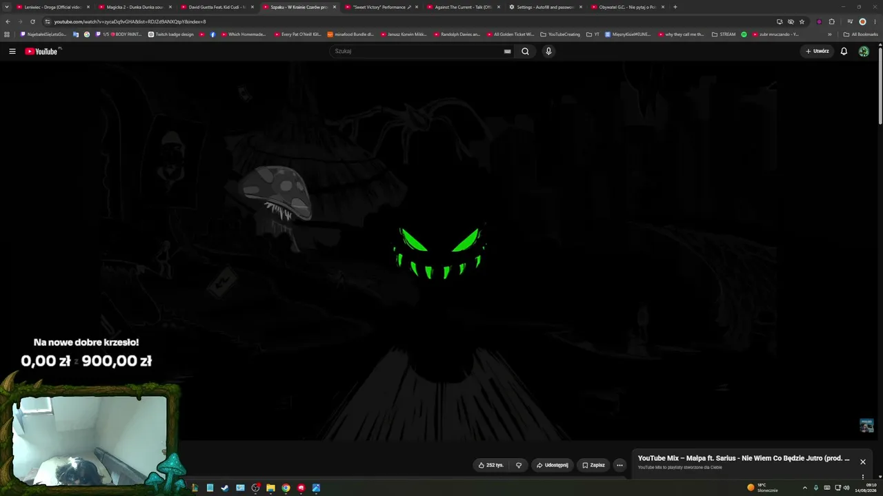Switch to David Guetta Feat. Kid Cudi tab
This screenshot has height=496, width=883.
pyautogui.click(x=217, y=7)
